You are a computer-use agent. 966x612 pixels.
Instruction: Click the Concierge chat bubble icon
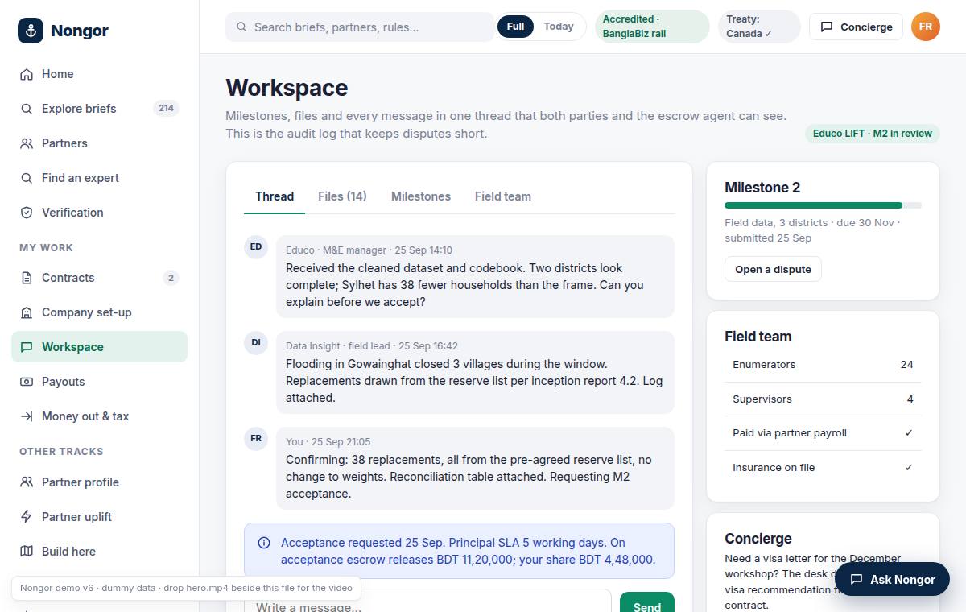(827, 27)
